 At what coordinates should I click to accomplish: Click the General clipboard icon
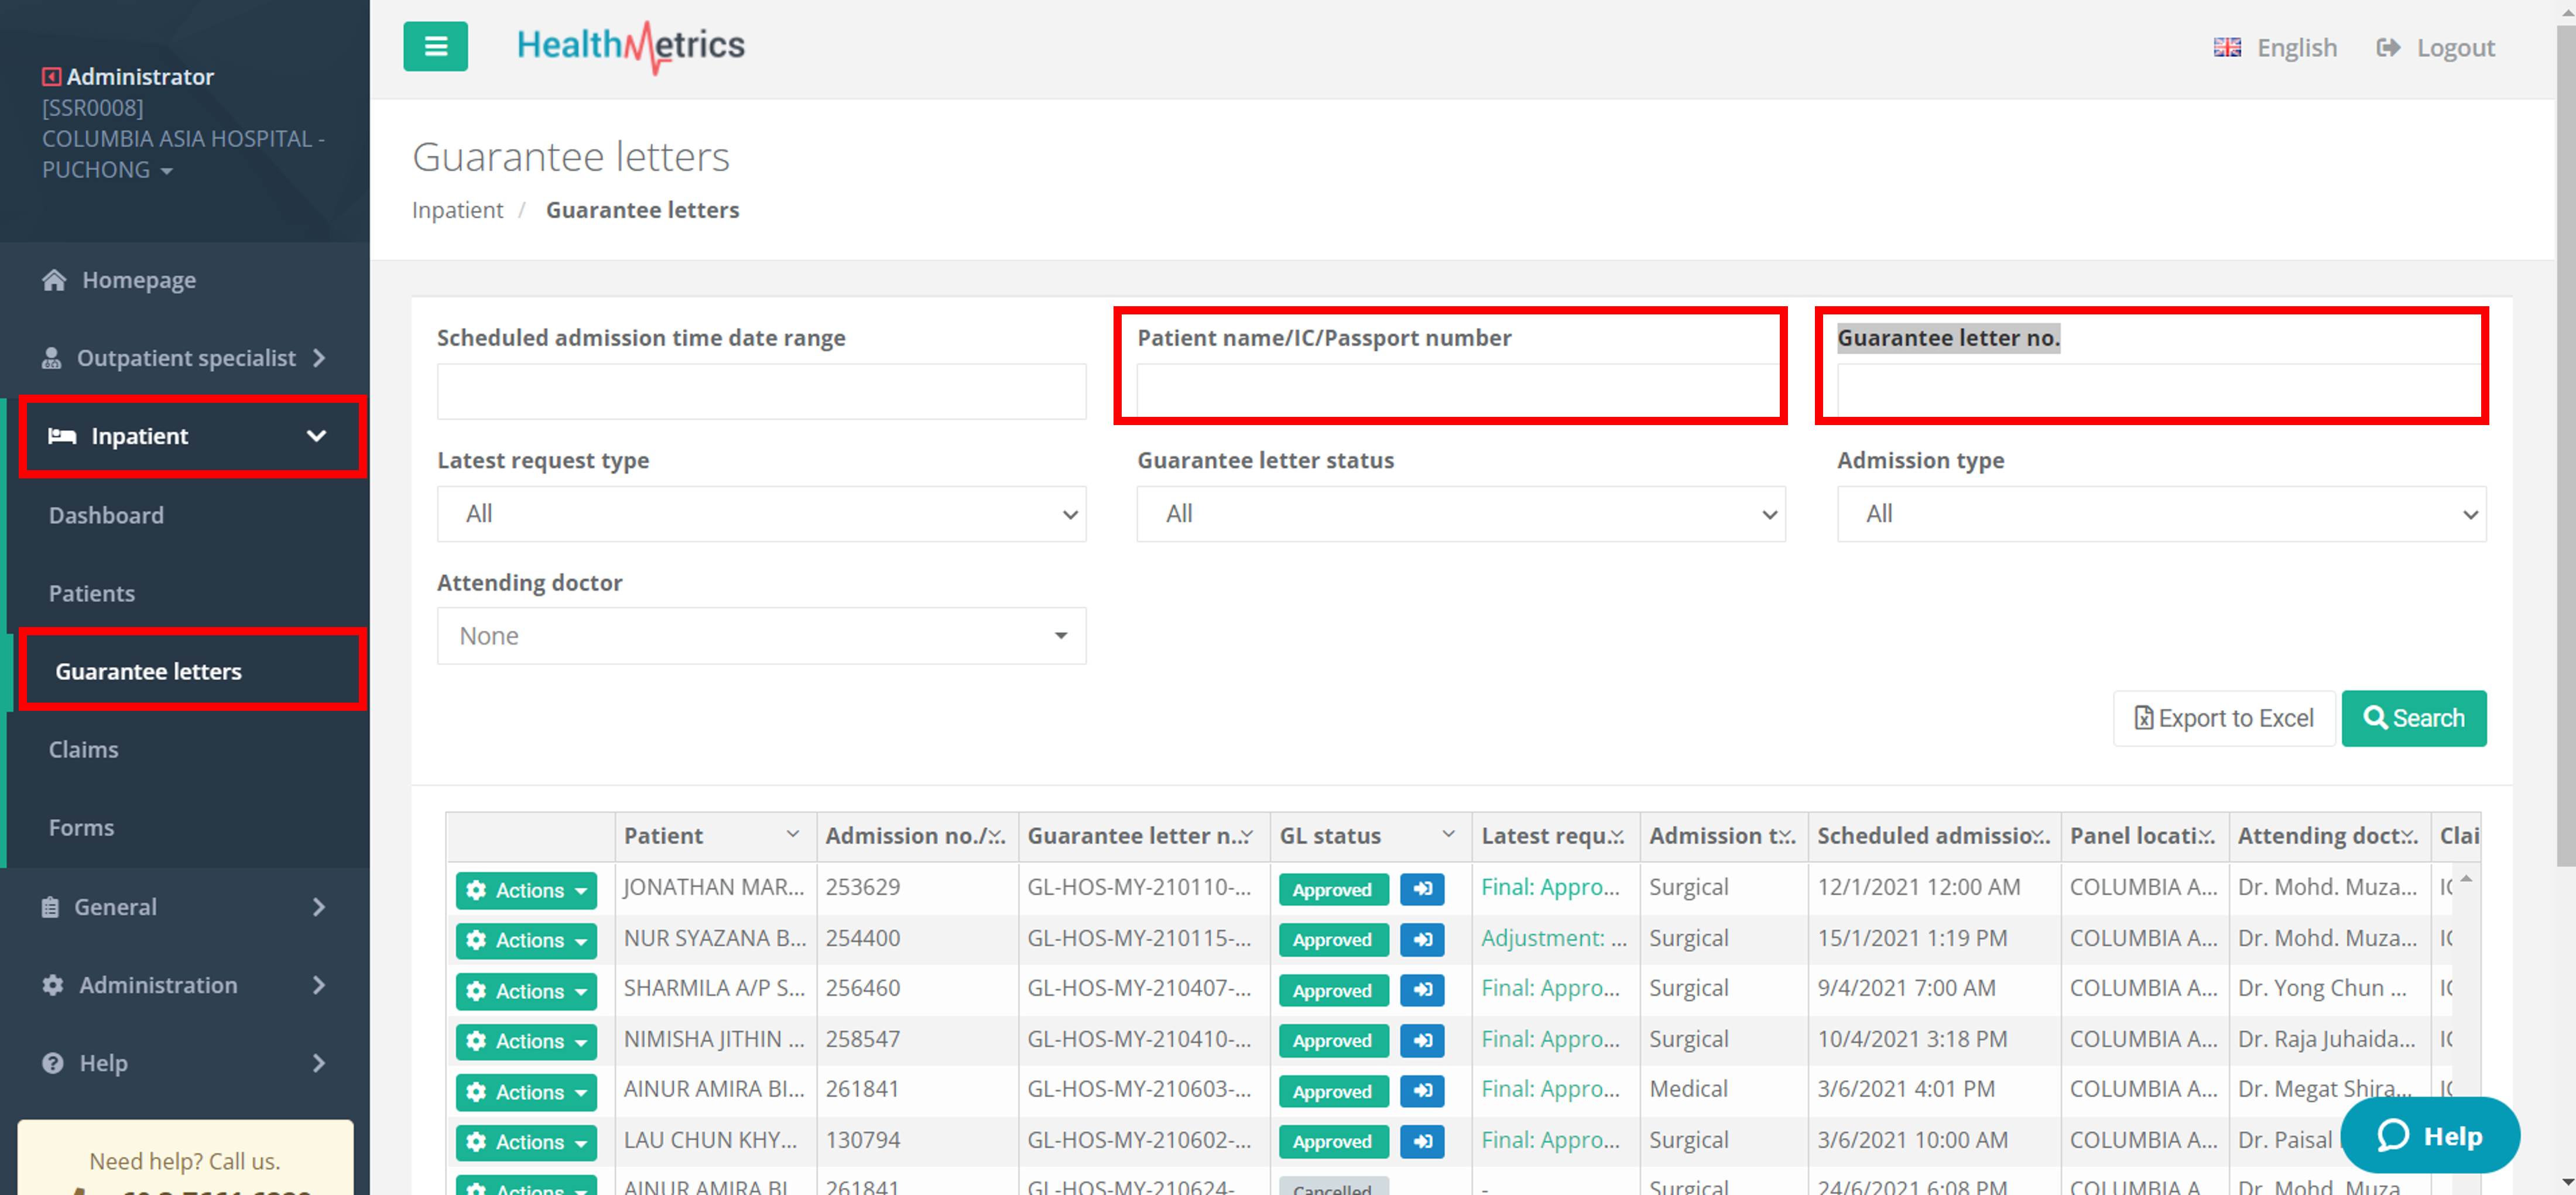coord(50,907)
